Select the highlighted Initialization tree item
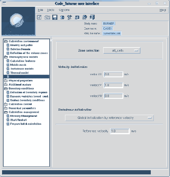The image size is (170, 177). click(x=27, y=77)
